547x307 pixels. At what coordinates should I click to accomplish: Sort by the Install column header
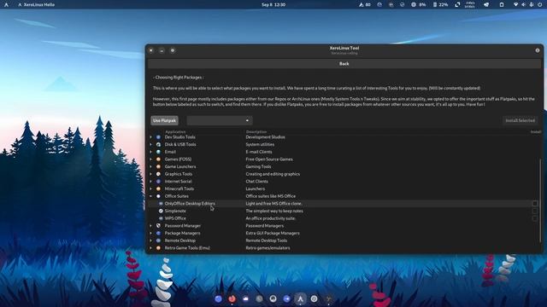(x=536, y=131)
